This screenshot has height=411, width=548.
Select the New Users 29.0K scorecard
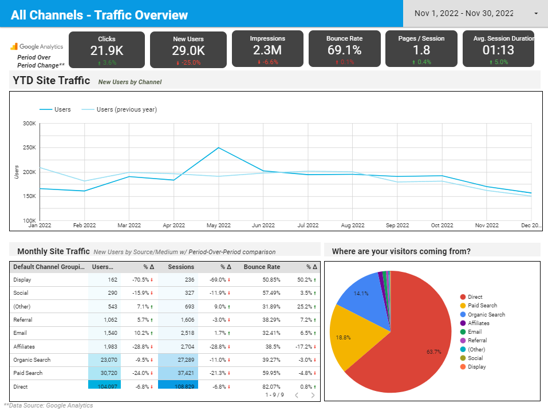click(x=188, y=50)
